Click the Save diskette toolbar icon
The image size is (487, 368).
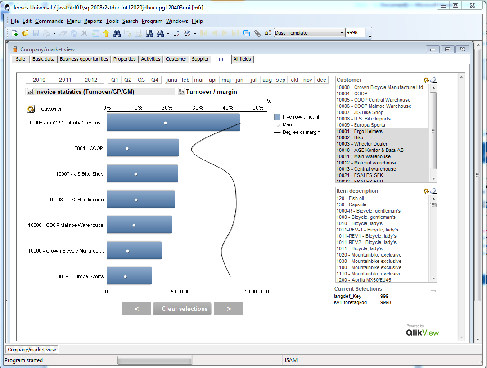click(x=36, y=33)
